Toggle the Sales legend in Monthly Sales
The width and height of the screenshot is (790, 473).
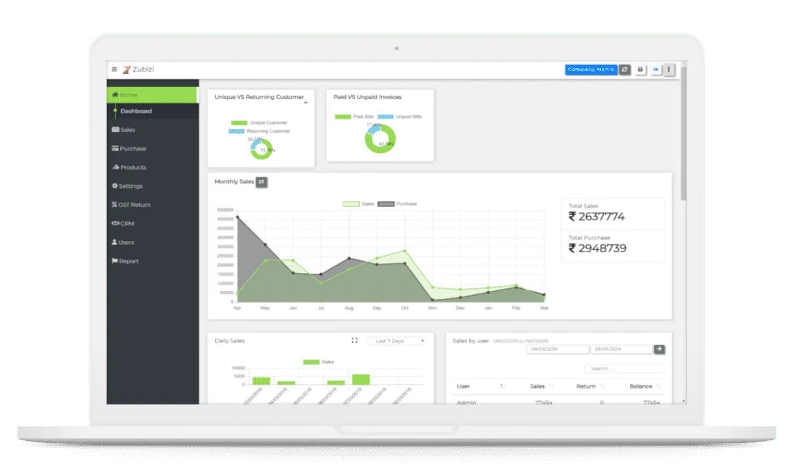pos(359,204)
